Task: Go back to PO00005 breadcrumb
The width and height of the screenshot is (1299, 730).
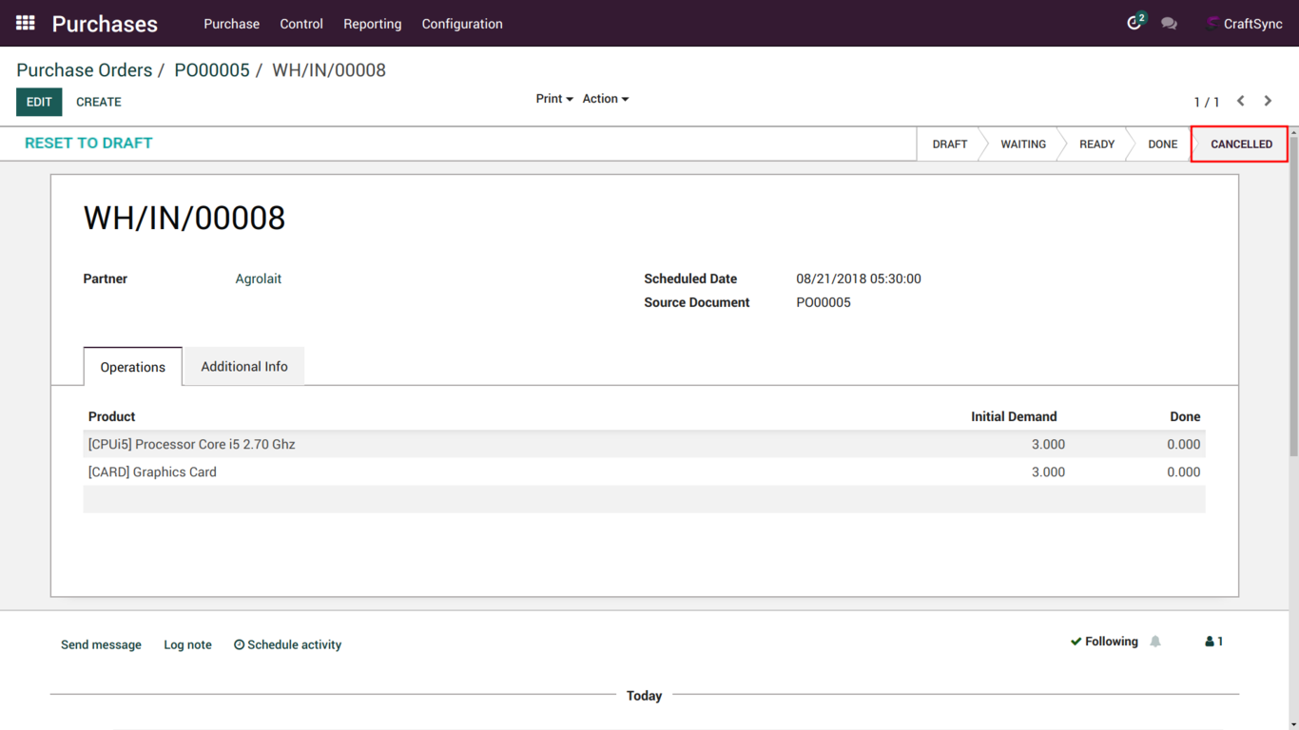Action: click(x=211, y=70)
